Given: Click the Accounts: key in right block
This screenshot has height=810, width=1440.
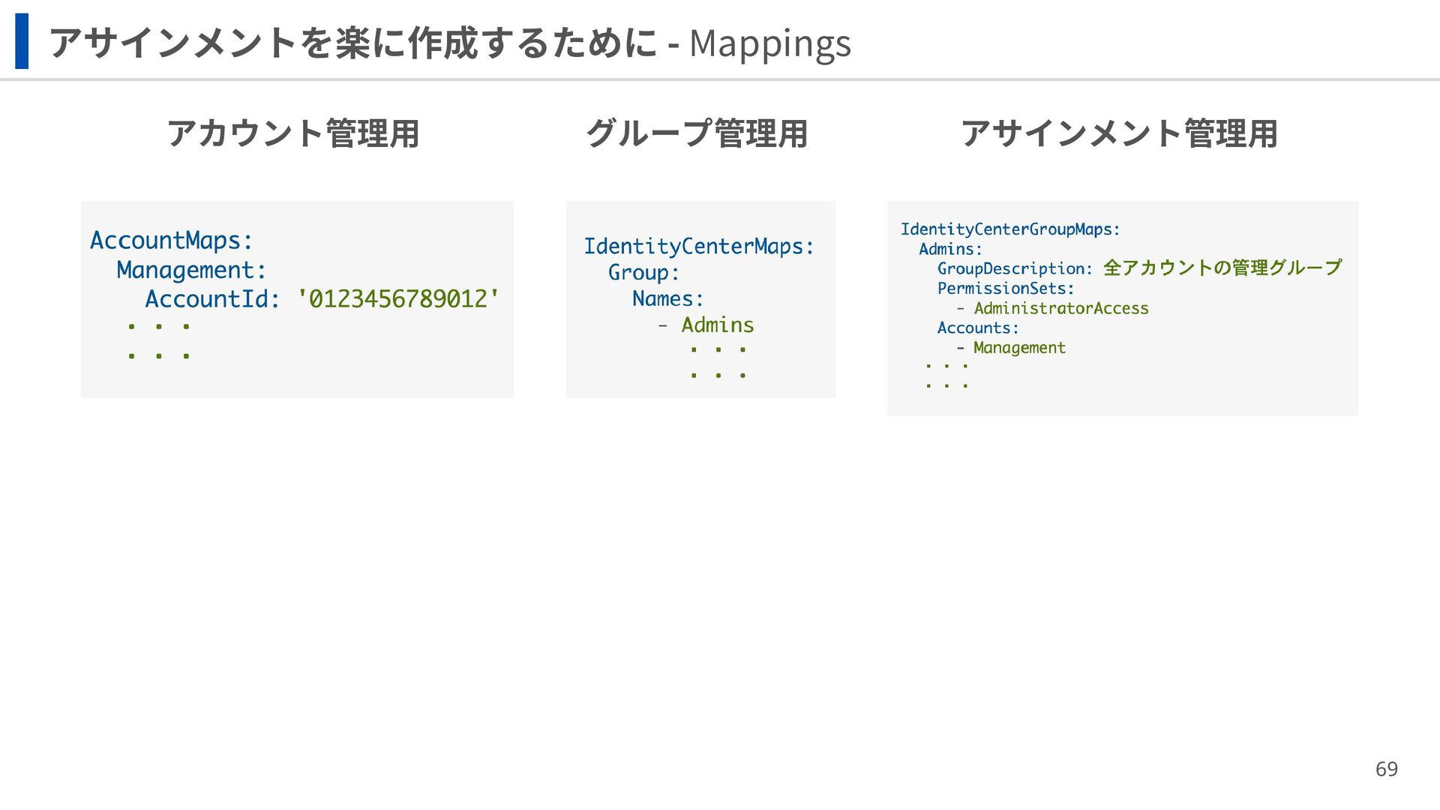Looking at the screenshot, I should (978, 328).
